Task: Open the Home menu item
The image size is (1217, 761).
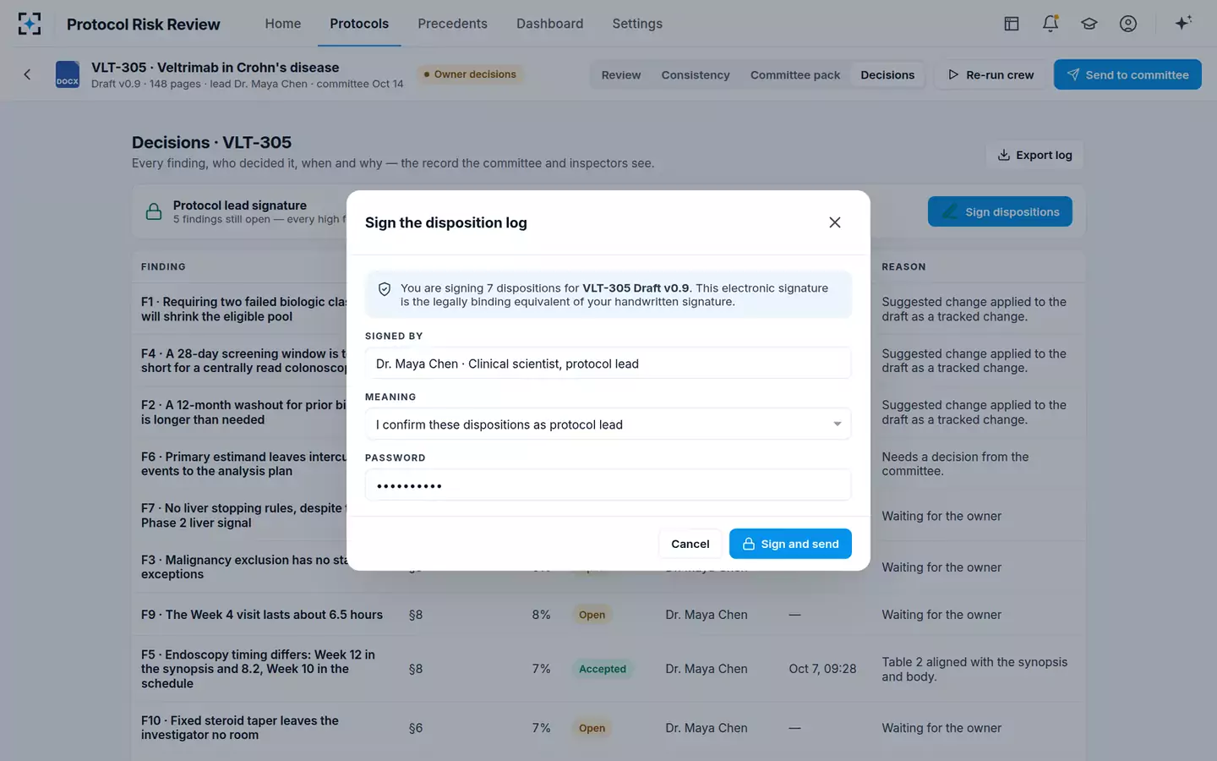Action: click(x=283, y=24)
